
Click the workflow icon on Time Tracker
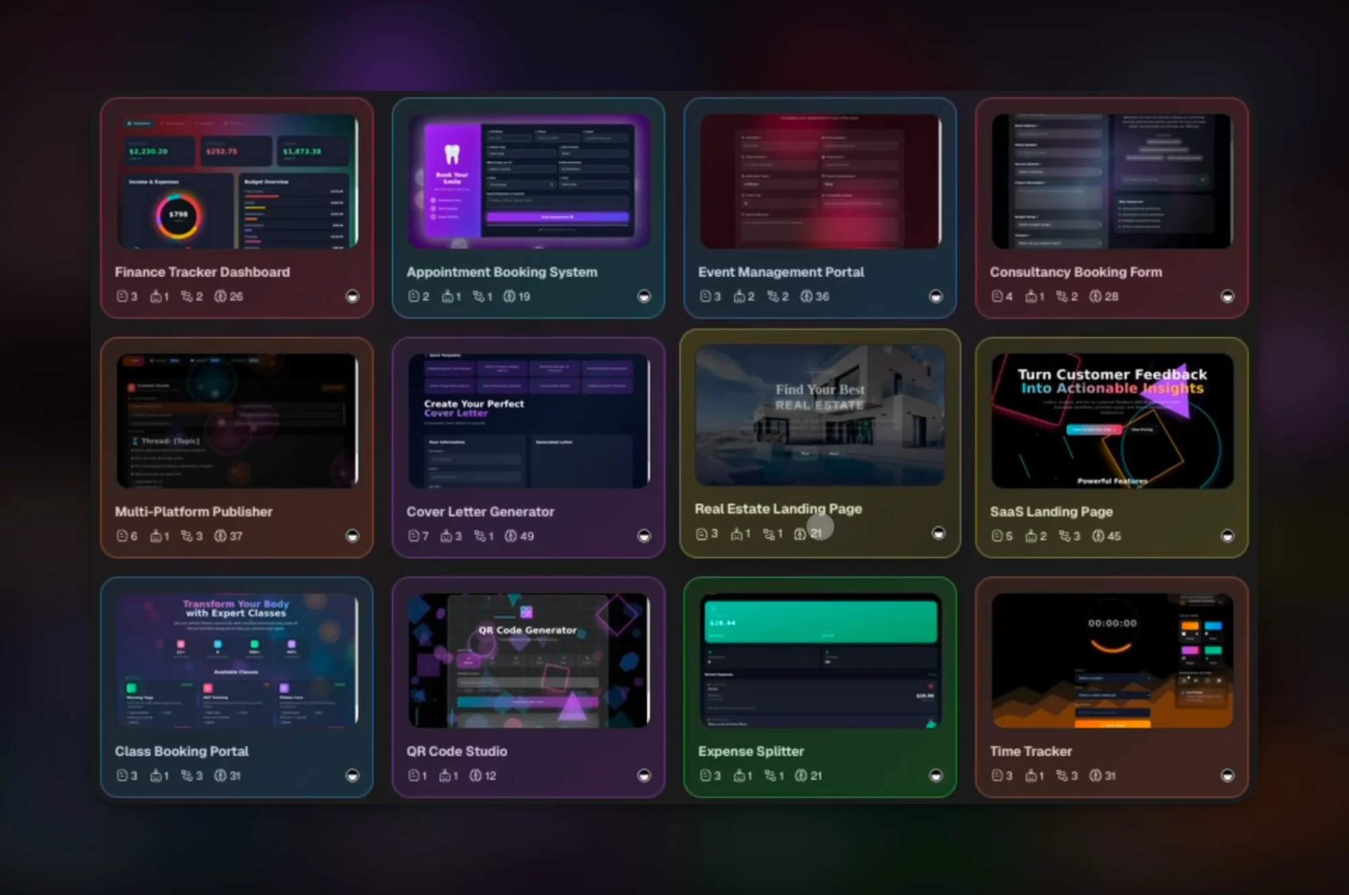pos(1062,776)
